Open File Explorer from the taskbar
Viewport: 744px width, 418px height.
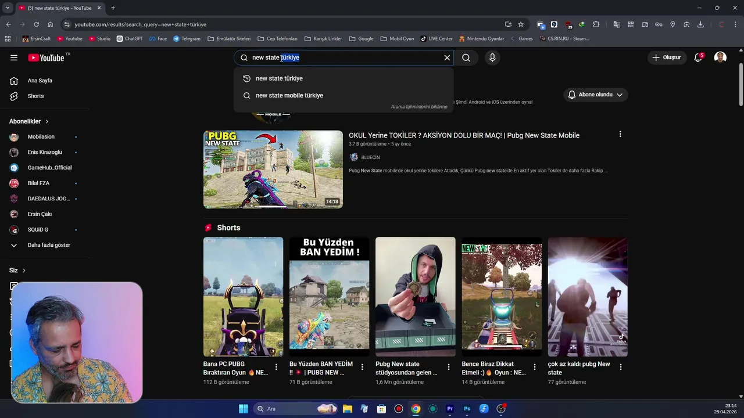point(348,409)
